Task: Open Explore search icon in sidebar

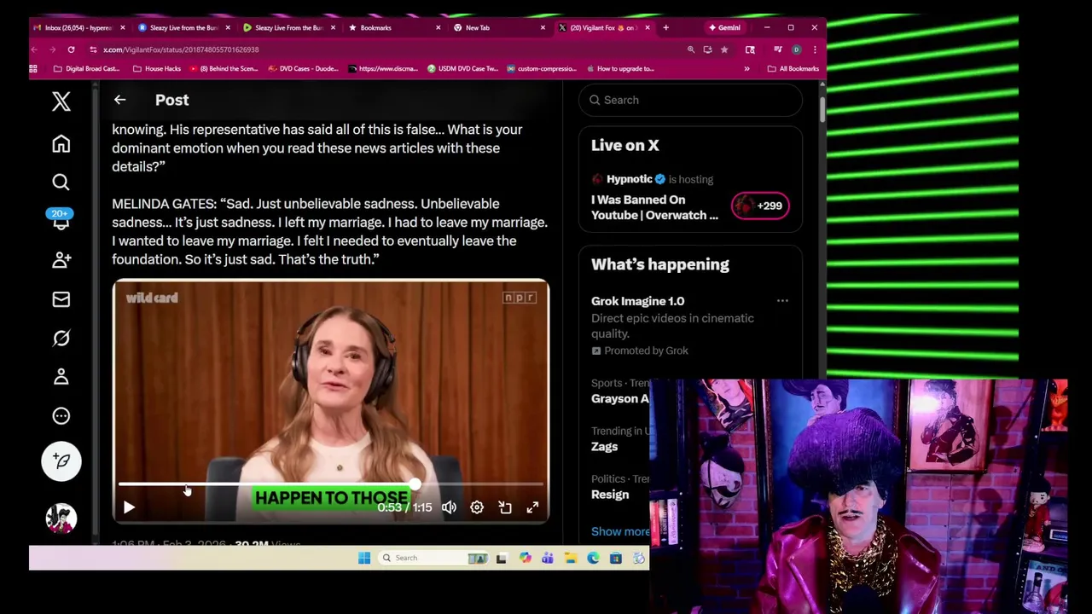Action: (61, 182)
